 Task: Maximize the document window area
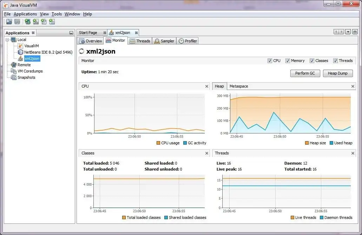point(355,32)
